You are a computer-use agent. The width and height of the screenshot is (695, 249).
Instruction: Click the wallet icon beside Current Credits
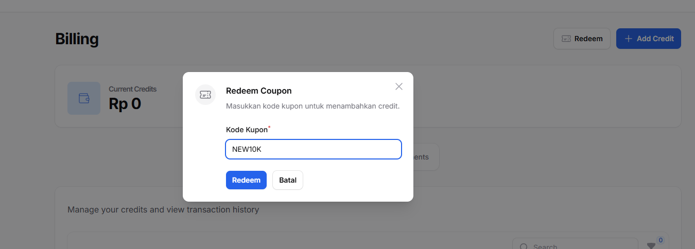(84, 98)
